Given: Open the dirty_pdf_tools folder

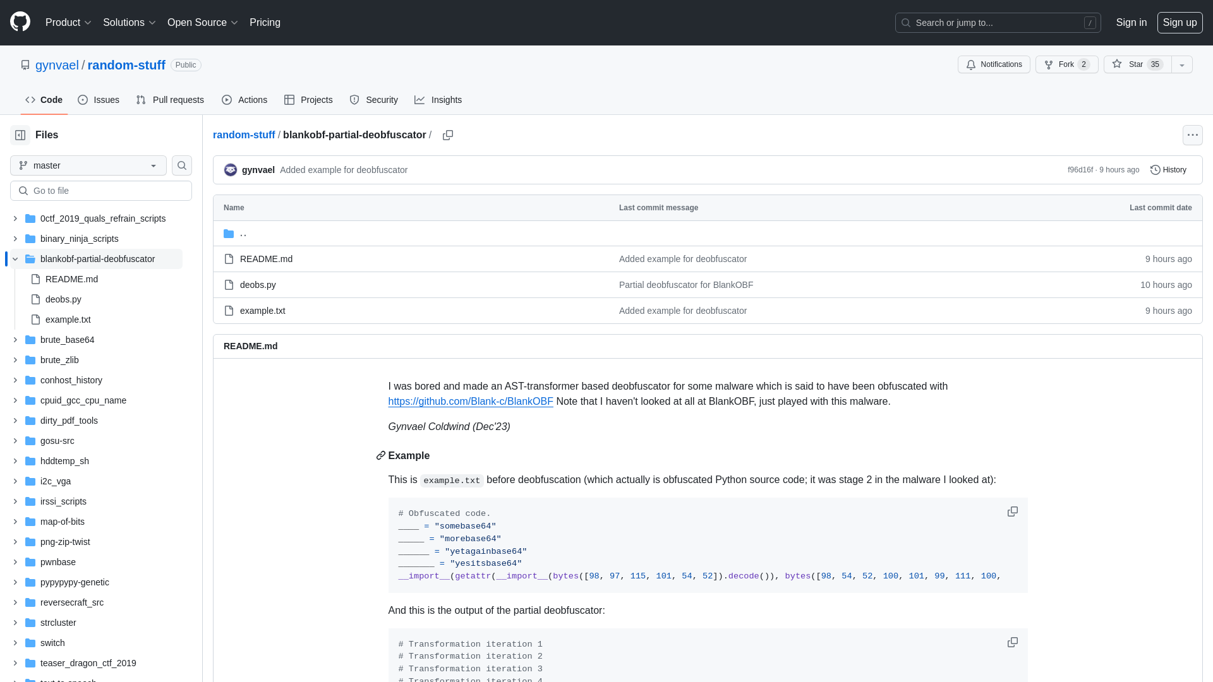Looking at the screenshot, I should point(69,421).
